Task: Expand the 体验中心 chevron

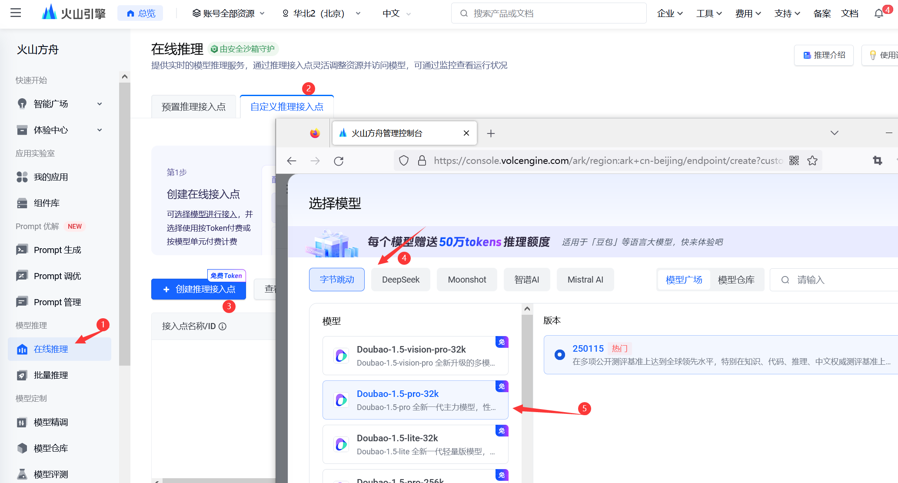Action: click(100, 130)
